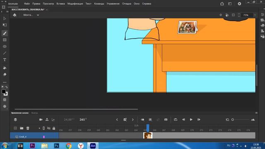Toggle edit multiple frames
The height and width of the screenshot is (149, 265).
tap(150, 120)
